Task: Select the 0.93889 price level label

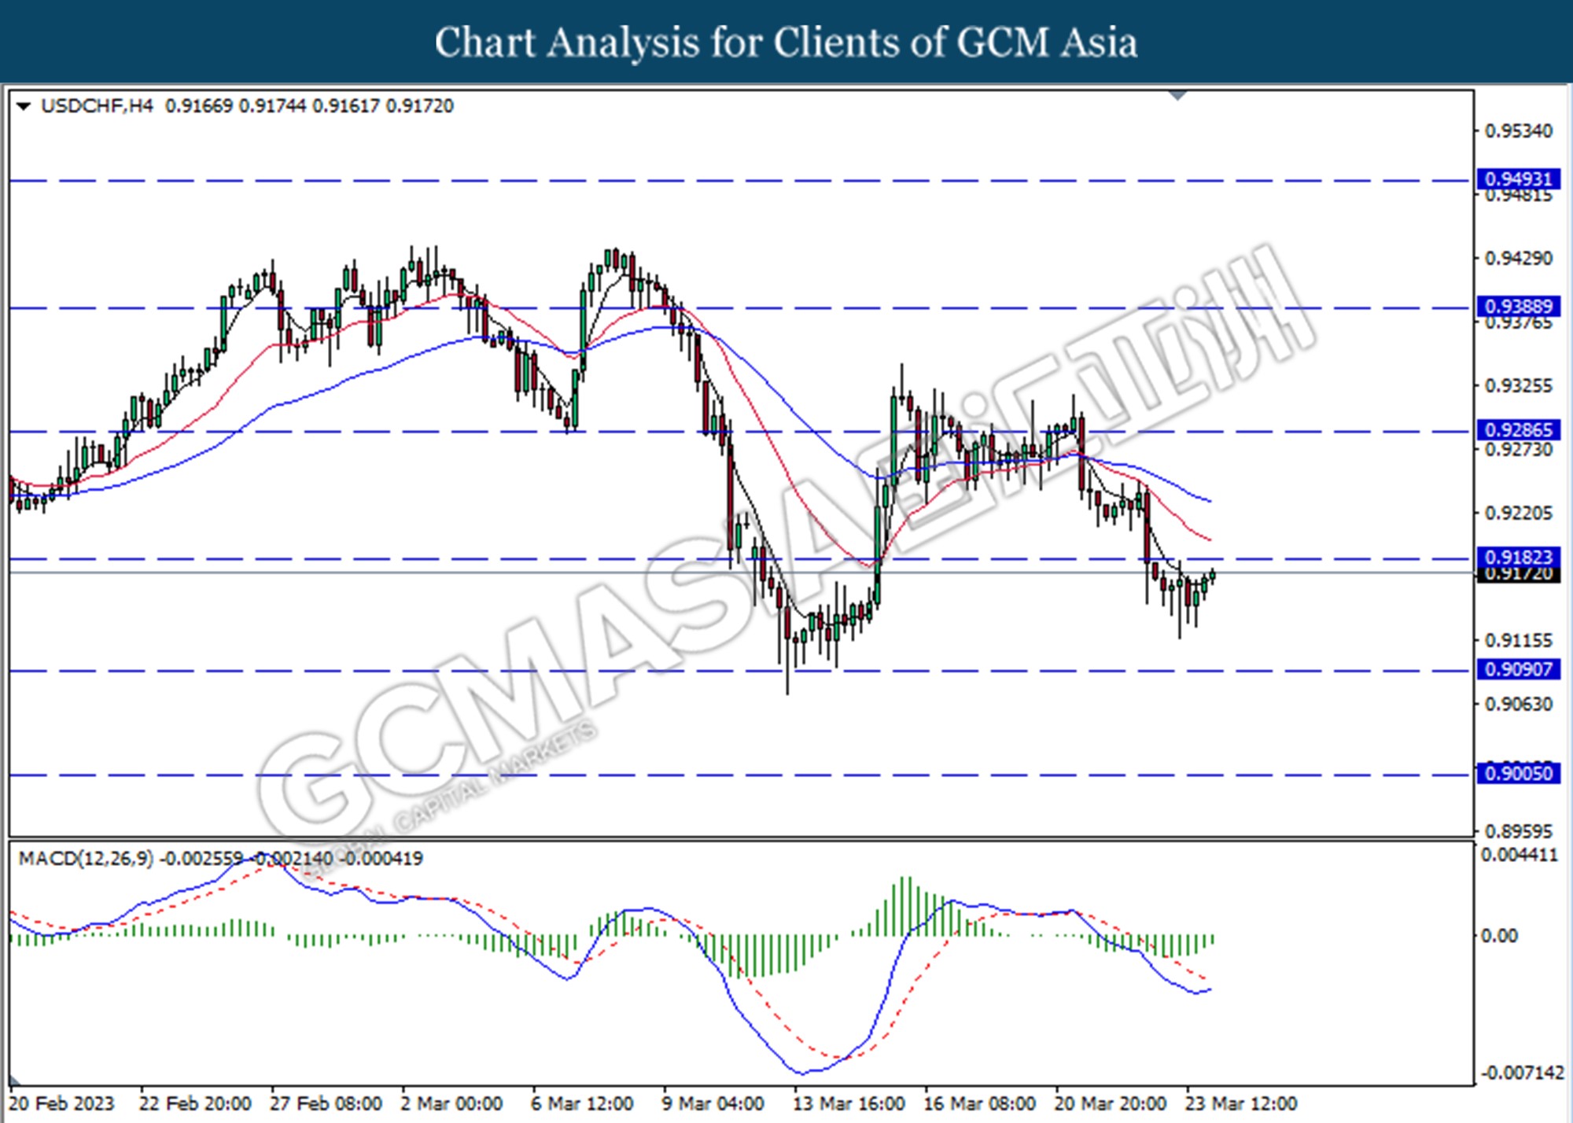Action: tap(1518, 307)
